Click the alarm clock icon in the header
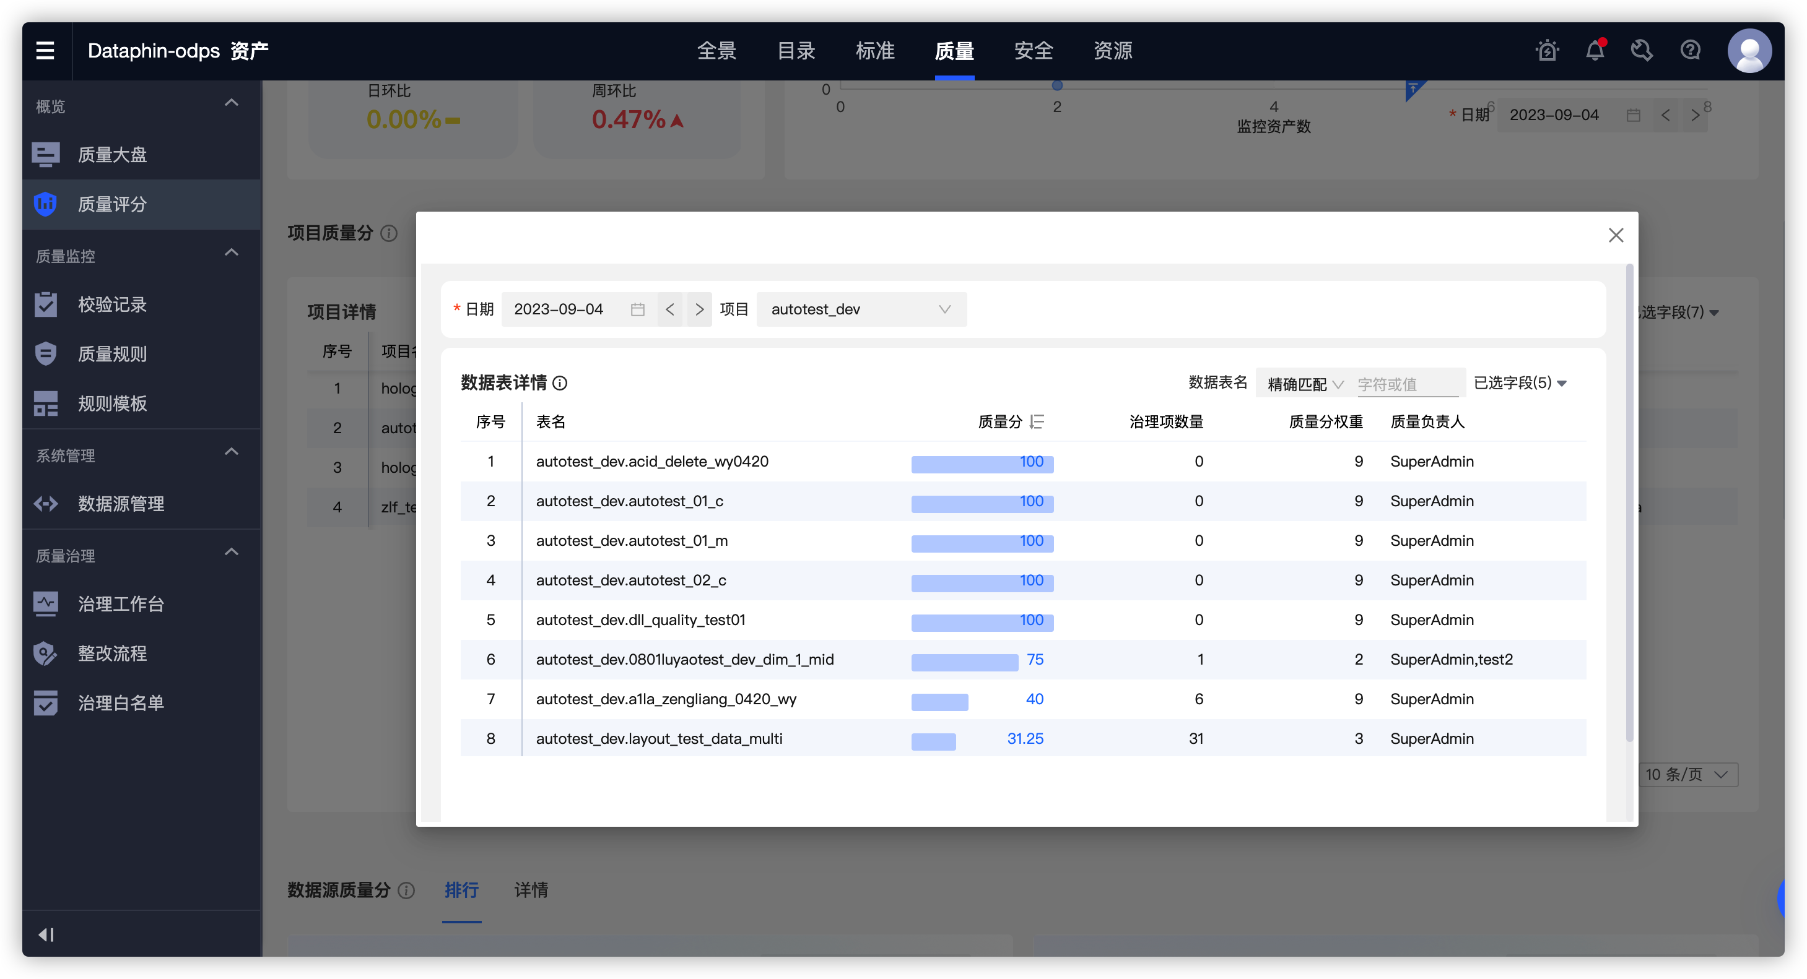This screenshot has width=1807, height=979. point(1547,50)
